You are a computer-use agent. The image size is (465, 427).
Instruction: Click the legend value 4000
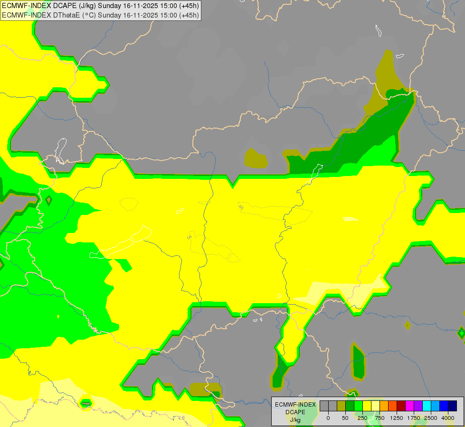448,418
